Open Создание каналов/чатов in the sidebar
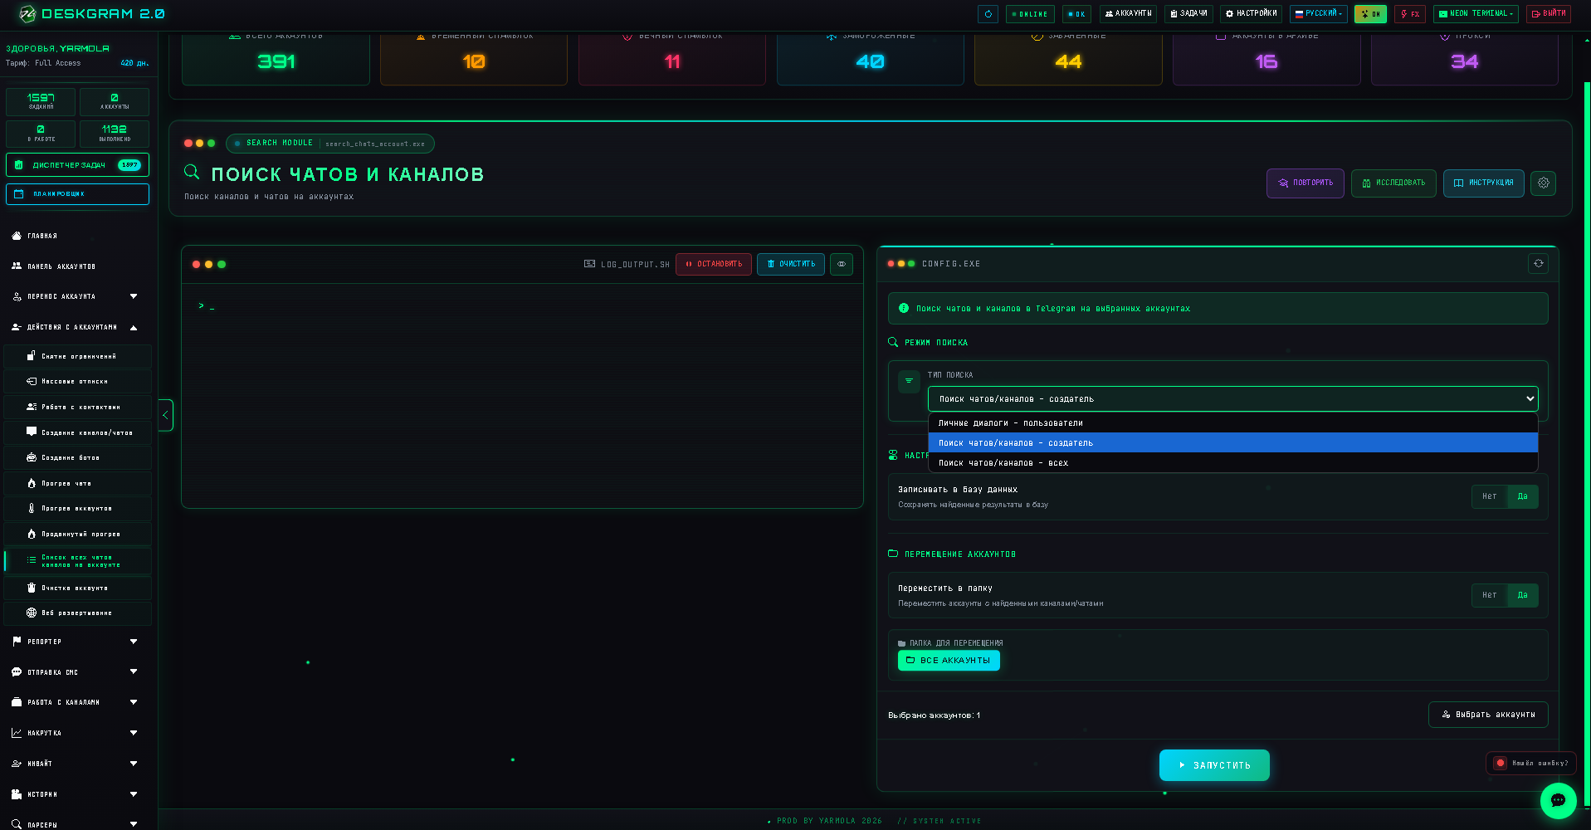Screen dimensions: 1591x830 pos(79,432)
